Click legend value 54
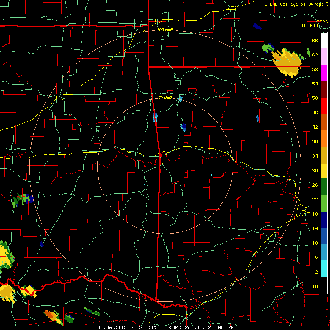Screen dimensions: 330x330 315,84
